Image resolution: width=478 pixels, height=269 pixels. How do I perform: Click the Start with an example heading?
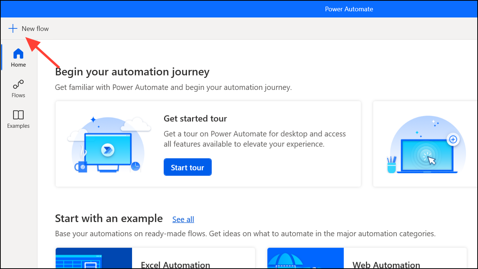[109, 218]
